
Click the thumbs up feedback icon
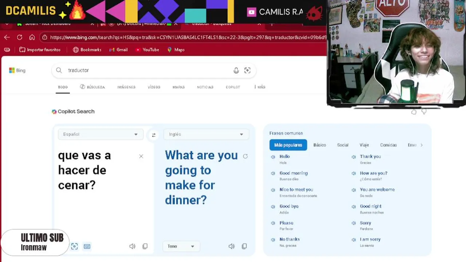coord(414,112)
